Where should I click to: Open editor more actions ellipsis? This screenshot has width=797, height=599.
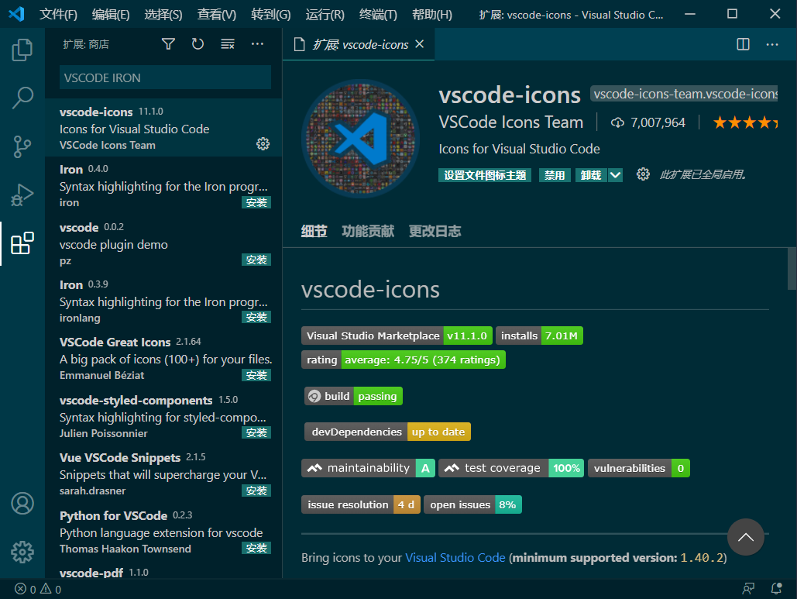772,45
